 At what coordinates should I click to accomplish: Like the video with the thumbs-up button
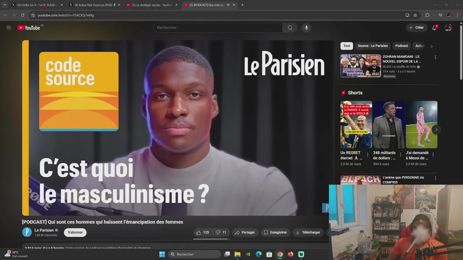pyautogui.click(x=203, y=233)
